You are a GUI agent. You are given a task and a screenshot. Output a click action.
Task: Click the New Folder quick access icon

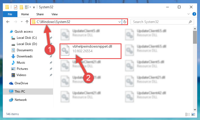pos(21,7)
